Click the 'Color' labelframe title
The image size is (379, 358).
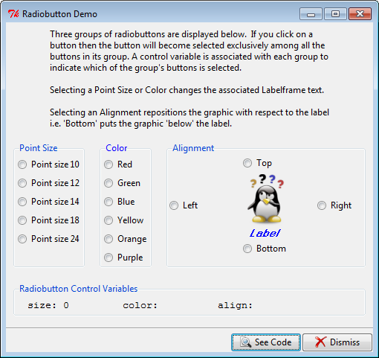(x=117, y=148)
